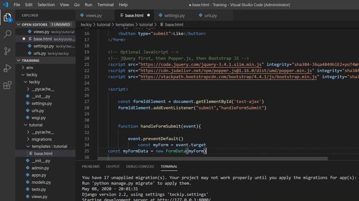Switch to the Debug Console tab

(x=140, y=166)
